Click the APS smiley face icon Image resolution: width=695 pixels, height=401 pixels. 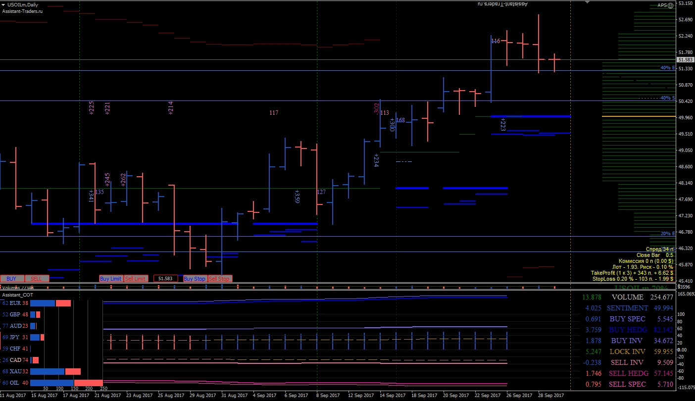point(670,5)
